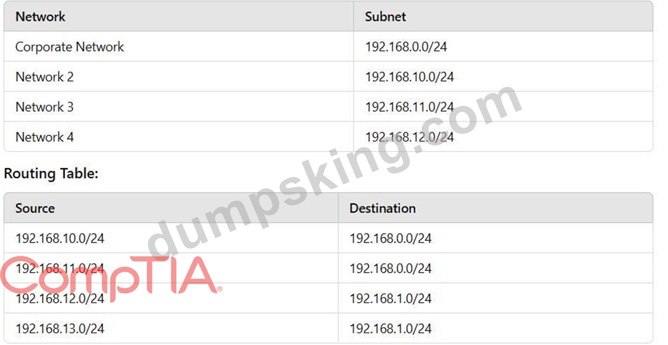The width and height of the screenshot is (668, 345).
Task: Click the Destination column header
Action: click(382, 208)
